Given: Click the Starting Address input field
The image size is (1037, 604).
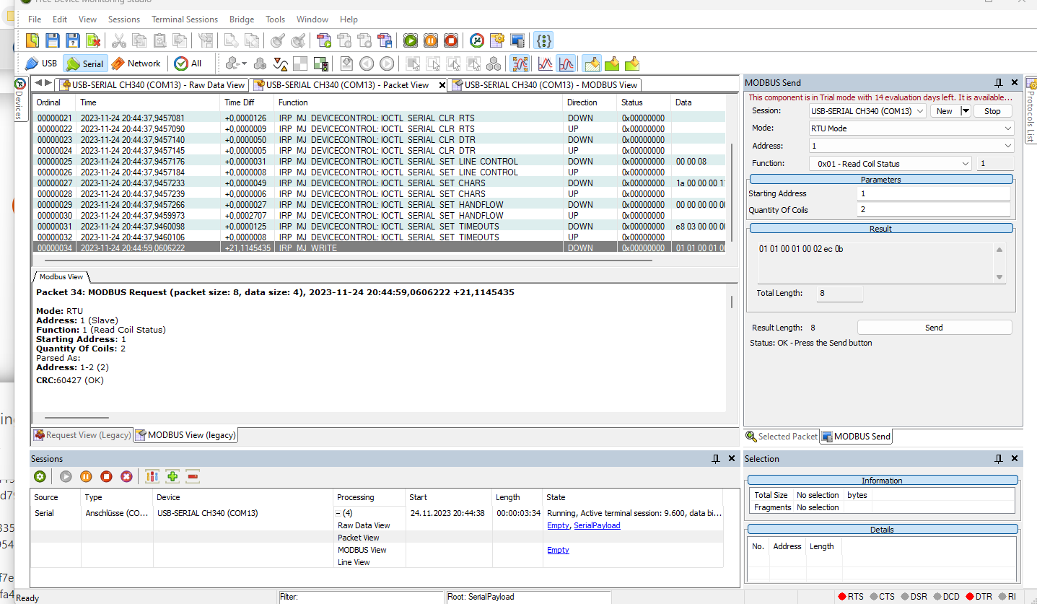Looking at the screenshot, I should point(933,193).
